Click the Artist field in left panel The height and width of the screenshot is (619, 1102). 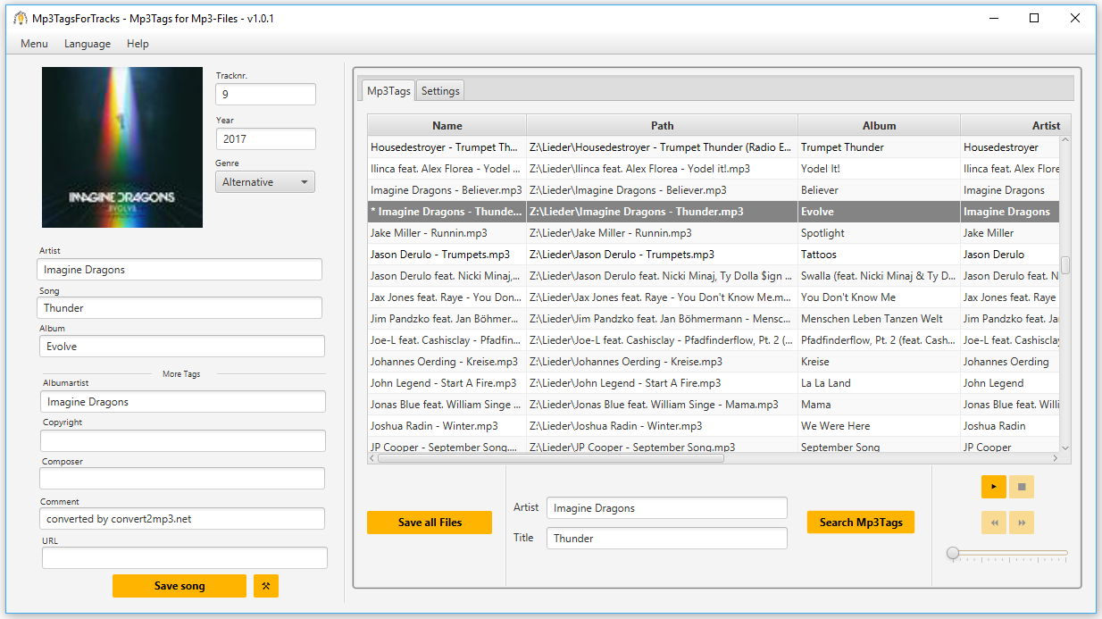tap(179, 270)
